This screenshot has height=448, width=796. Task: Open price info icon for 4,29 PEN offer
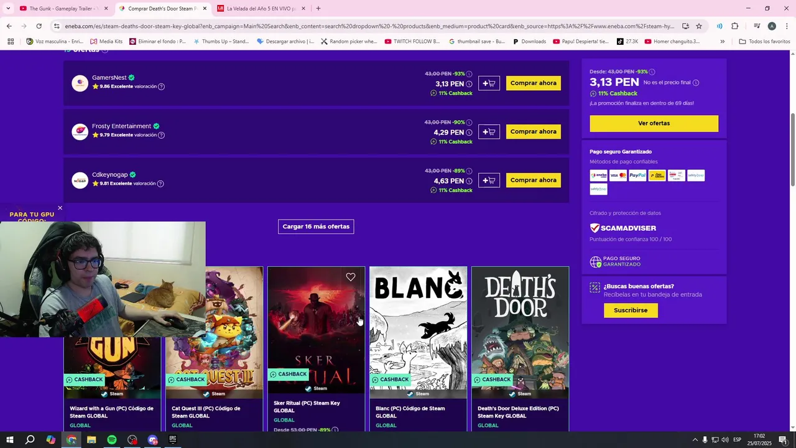click(469, 133)
